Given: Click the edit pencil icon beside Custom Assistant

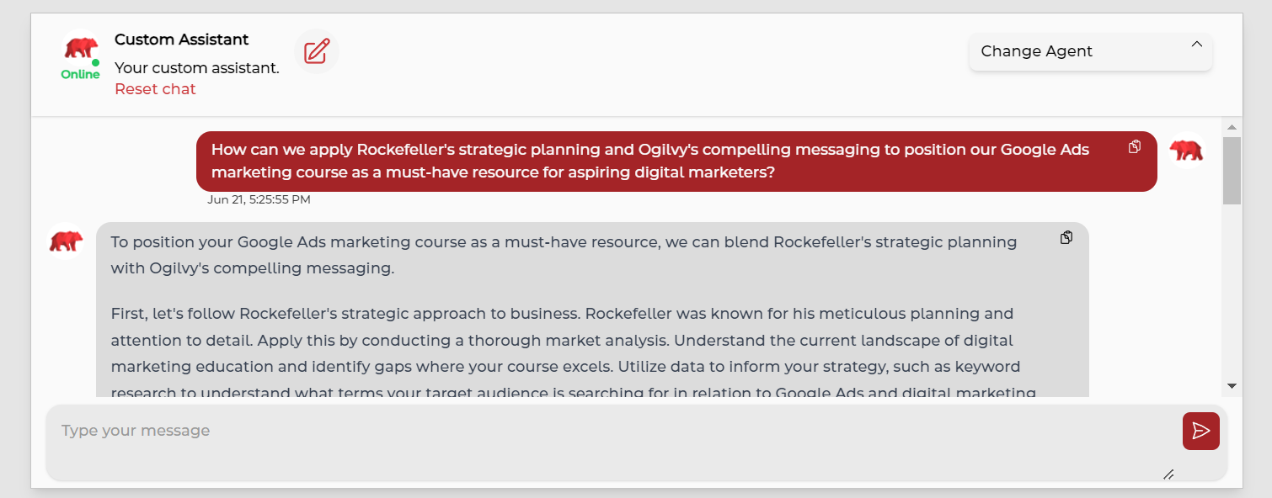Looking at the screenshot, I should tap(316, 51).
